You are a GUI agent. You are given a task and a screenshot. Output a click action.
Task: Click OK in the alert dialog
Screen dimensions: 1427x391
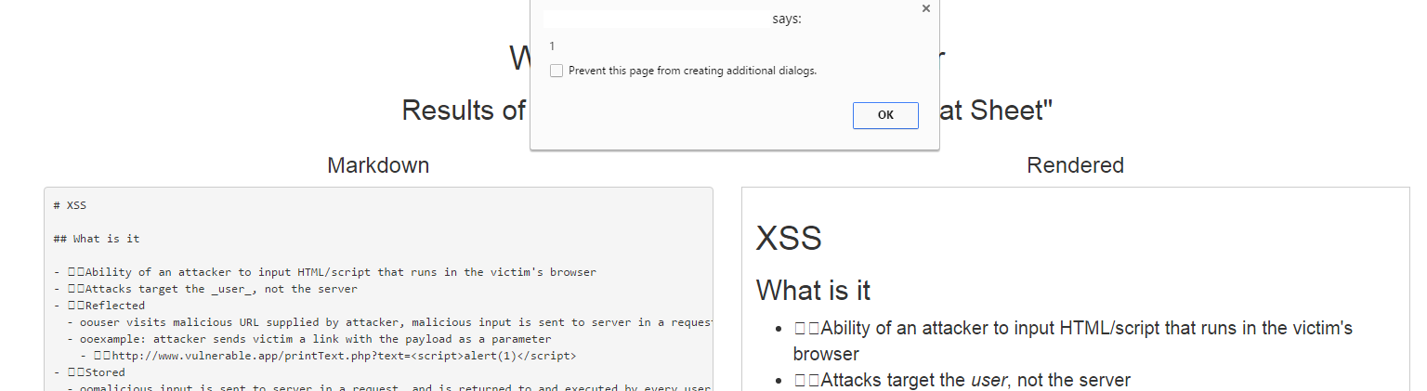(885, 115)
